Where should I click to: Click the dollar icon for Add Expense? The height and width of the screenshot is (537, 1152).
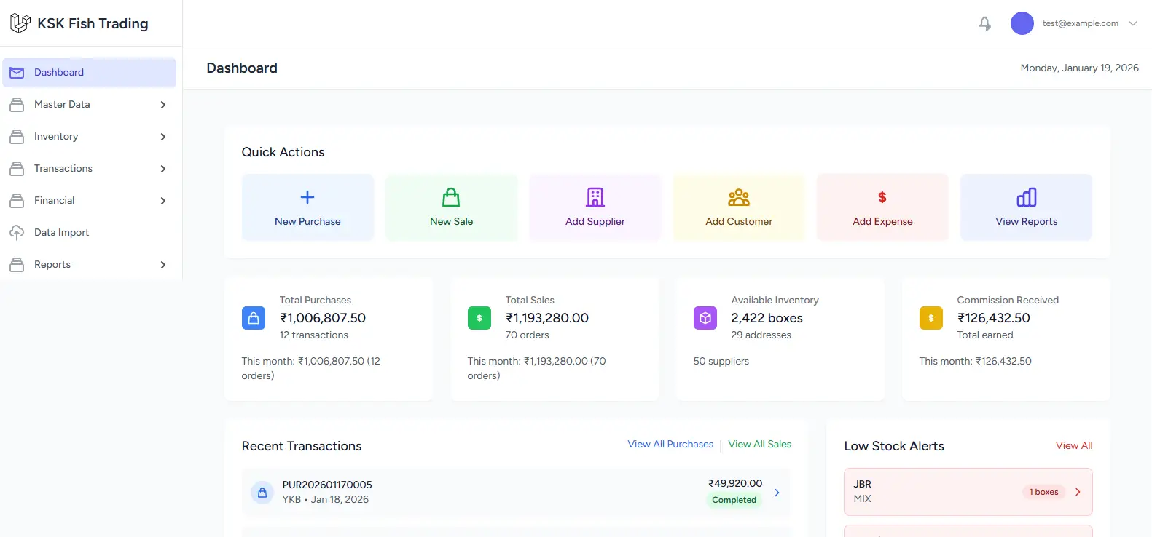tap(882, 197)
